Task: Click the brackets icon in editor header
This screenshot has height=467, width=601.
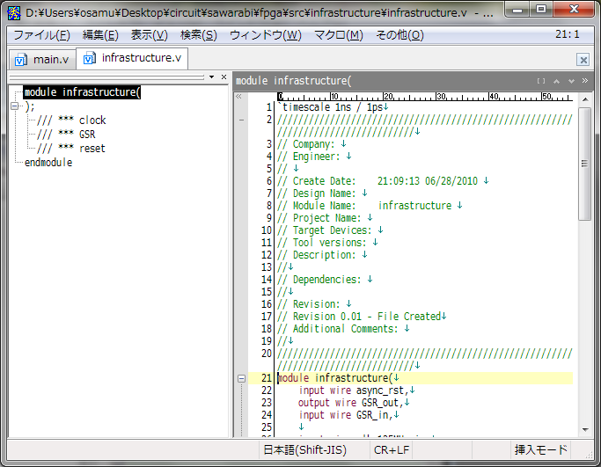Action: (541, 81)
